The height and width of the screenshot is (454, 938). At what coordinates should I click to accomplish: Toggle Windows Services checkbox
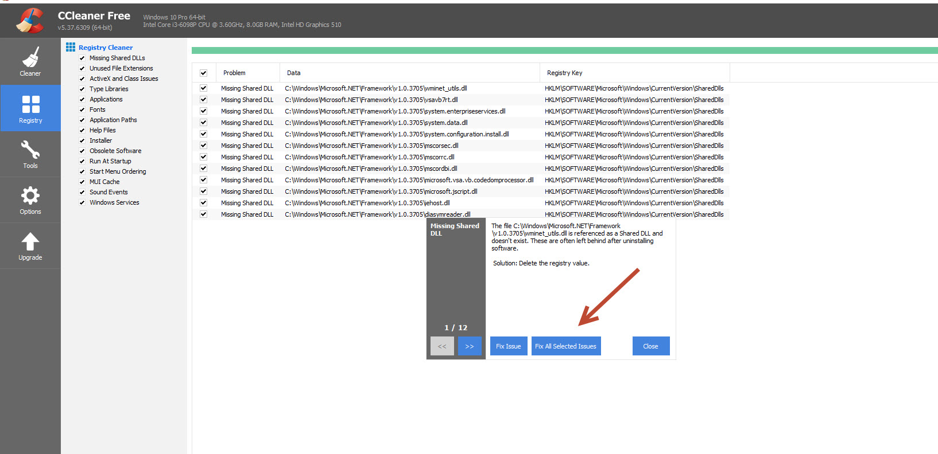(82, 202)
